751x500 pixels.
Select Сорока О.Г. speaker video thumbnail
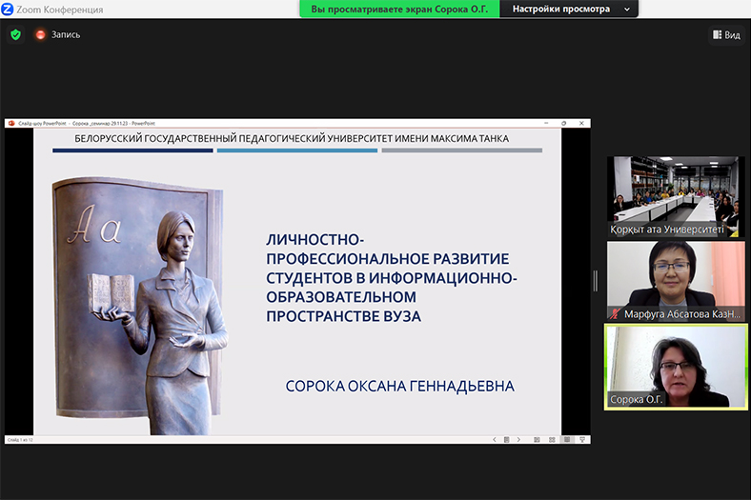pos(677,366)
